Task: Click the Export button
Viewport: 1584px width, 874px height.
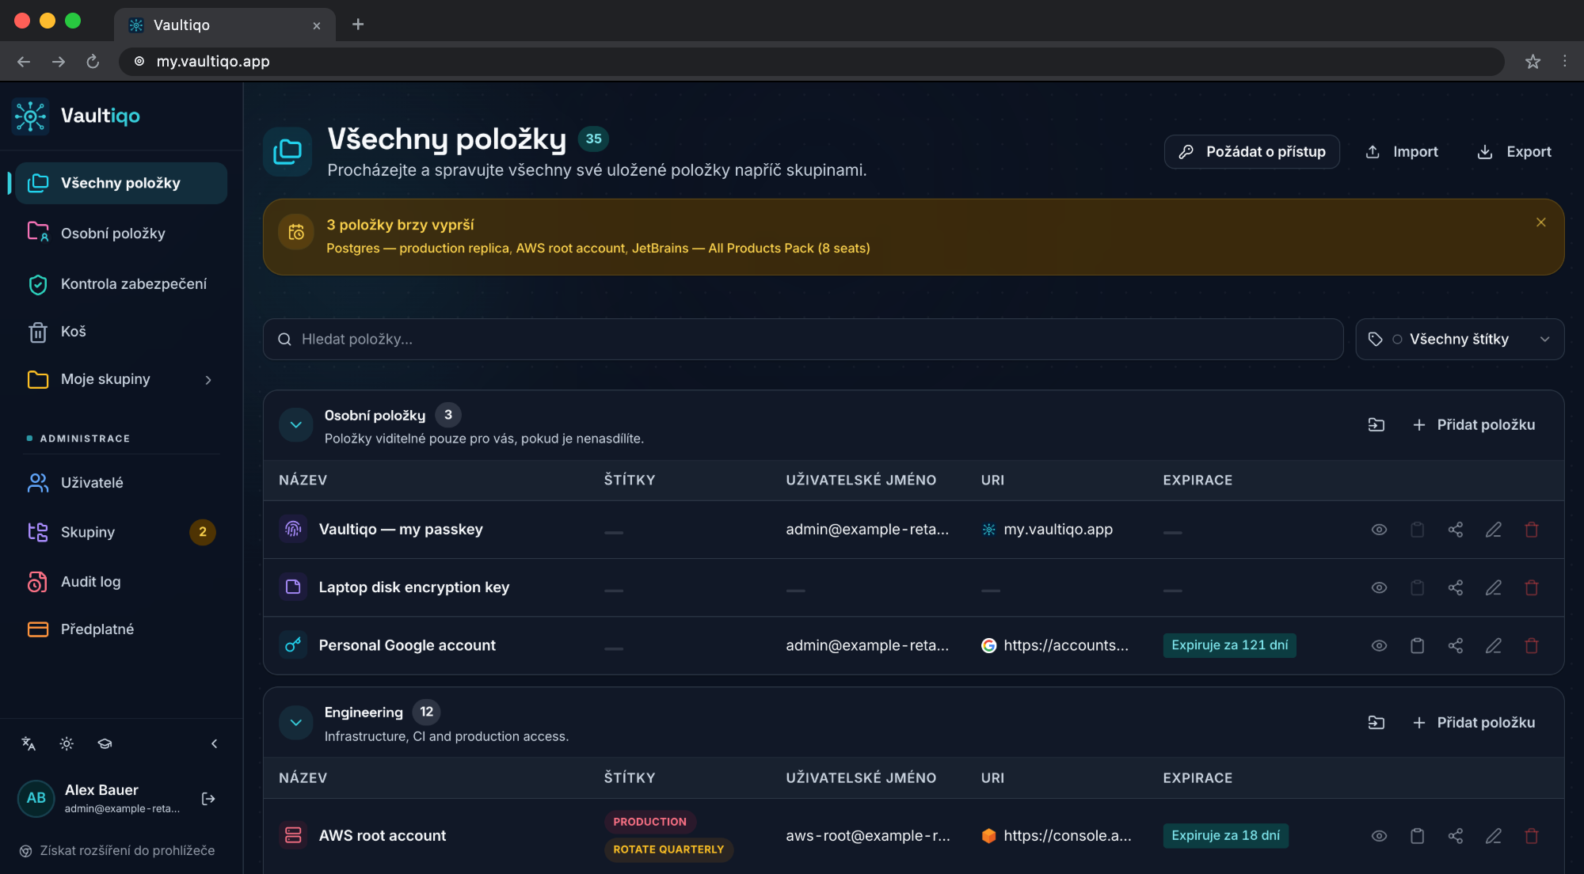Action: click(1514, 152)
